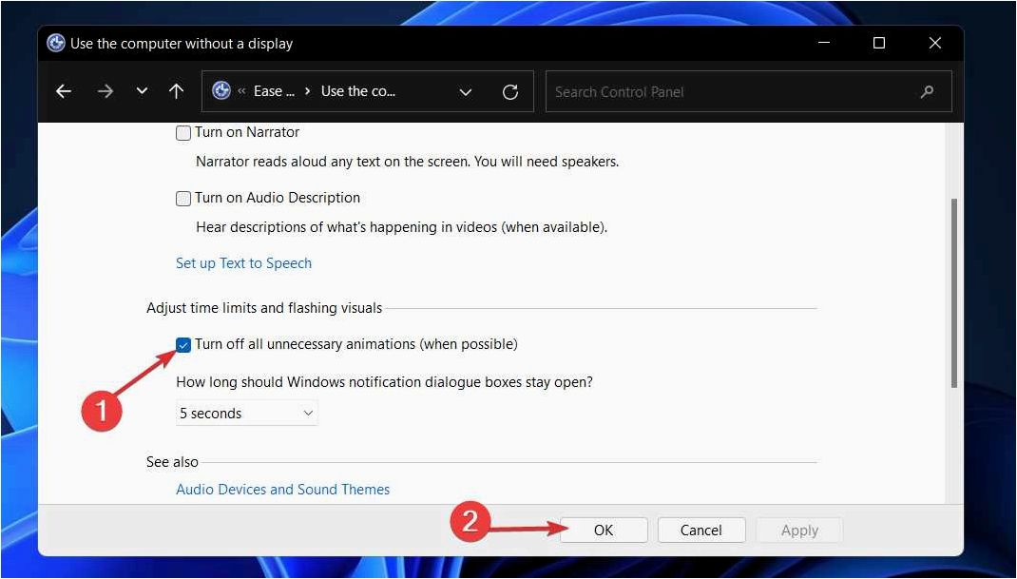Click the Control Panel icon in address bar
The image size is (1017, 579).
click(221, 91)
